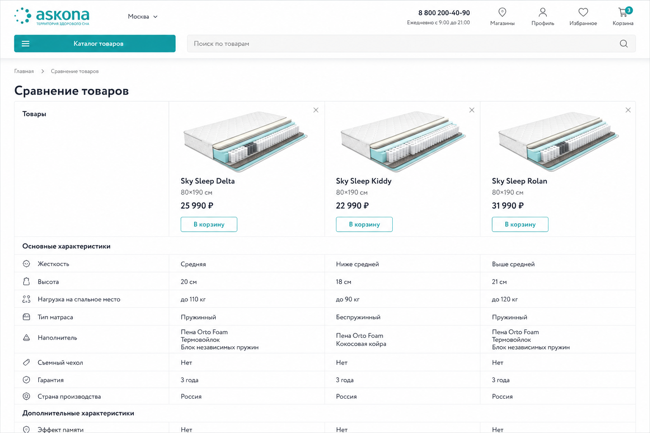Image resolution: width=650 pixels, height=433 pixels.
Task: Click the Тип матраса row icon
Action: click(26, 317)
